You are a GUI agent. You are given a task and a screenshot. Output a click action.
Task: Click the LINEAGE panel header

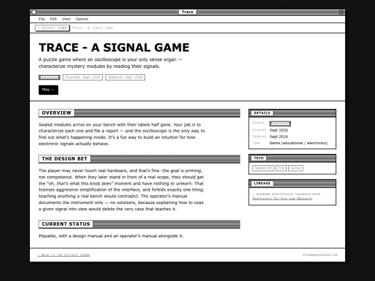tap(292, 183)
